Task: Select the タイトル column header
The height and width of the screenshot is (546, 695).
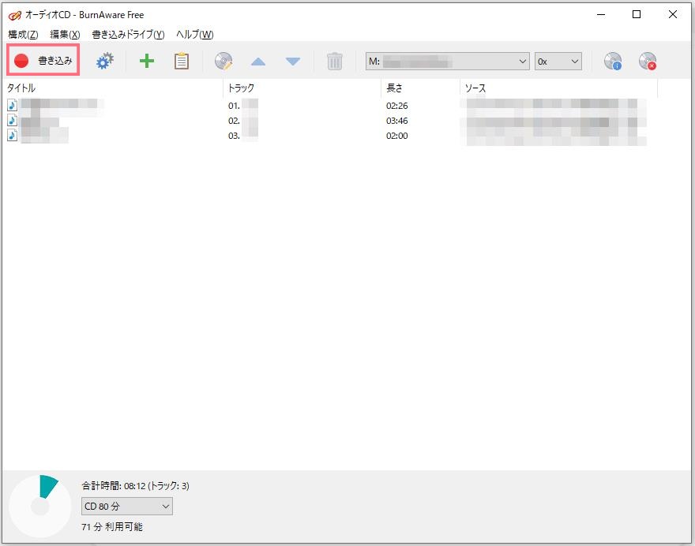Action: 19,88
